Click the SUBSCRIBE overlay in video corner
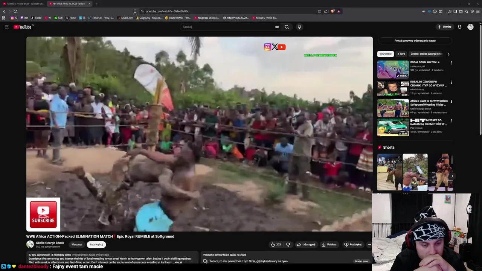Image resolution: width=482 pixels, height=271 pixels. coord(43,215)
